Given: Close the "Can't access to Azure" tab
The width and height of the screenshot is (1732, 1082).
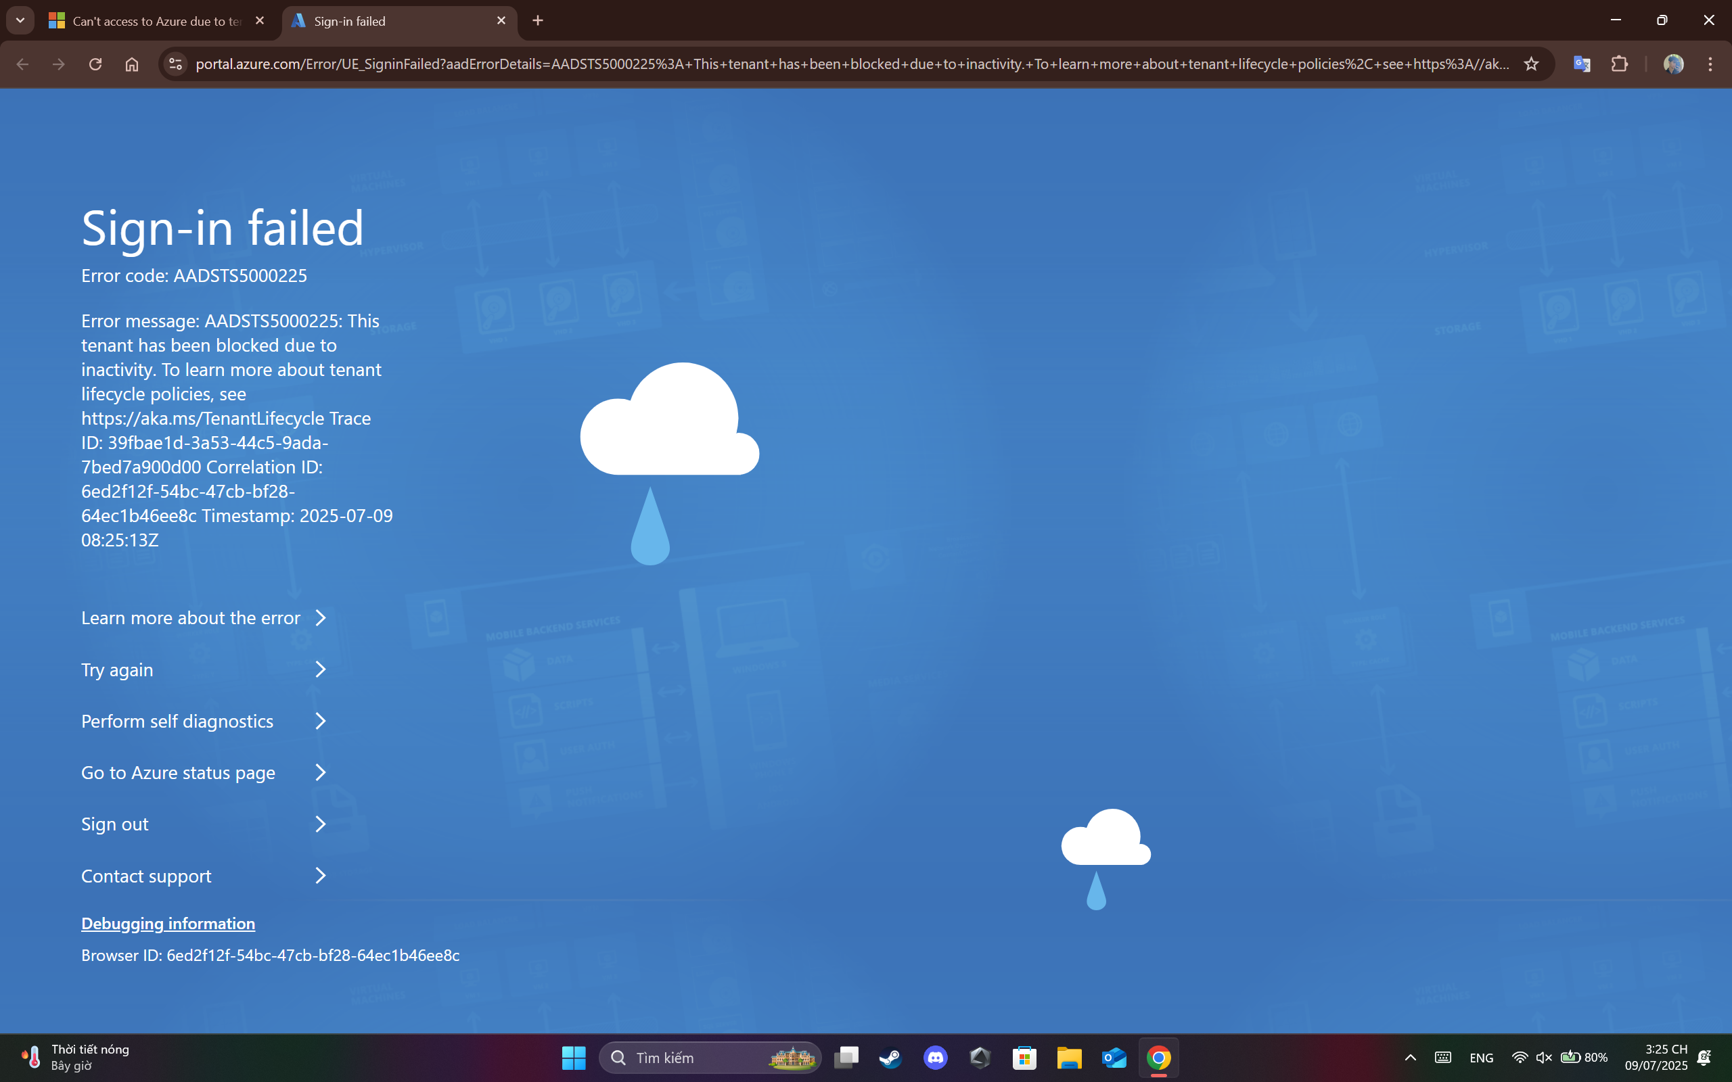Looking at the screenshot, I should [260, 21].
